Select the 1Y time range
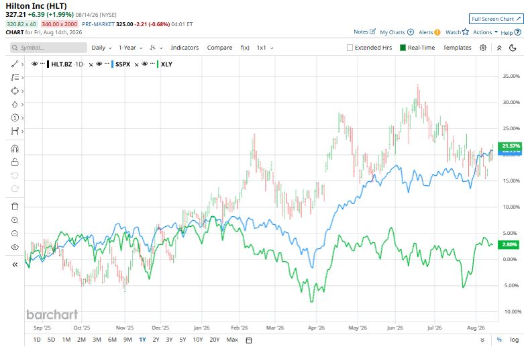The width and height of the screenshot is (524, 349). (x=142, y=340)
